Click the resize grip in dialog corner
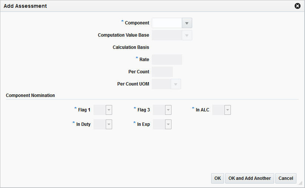This screenshot has width=305, height=188. point(300,183)
